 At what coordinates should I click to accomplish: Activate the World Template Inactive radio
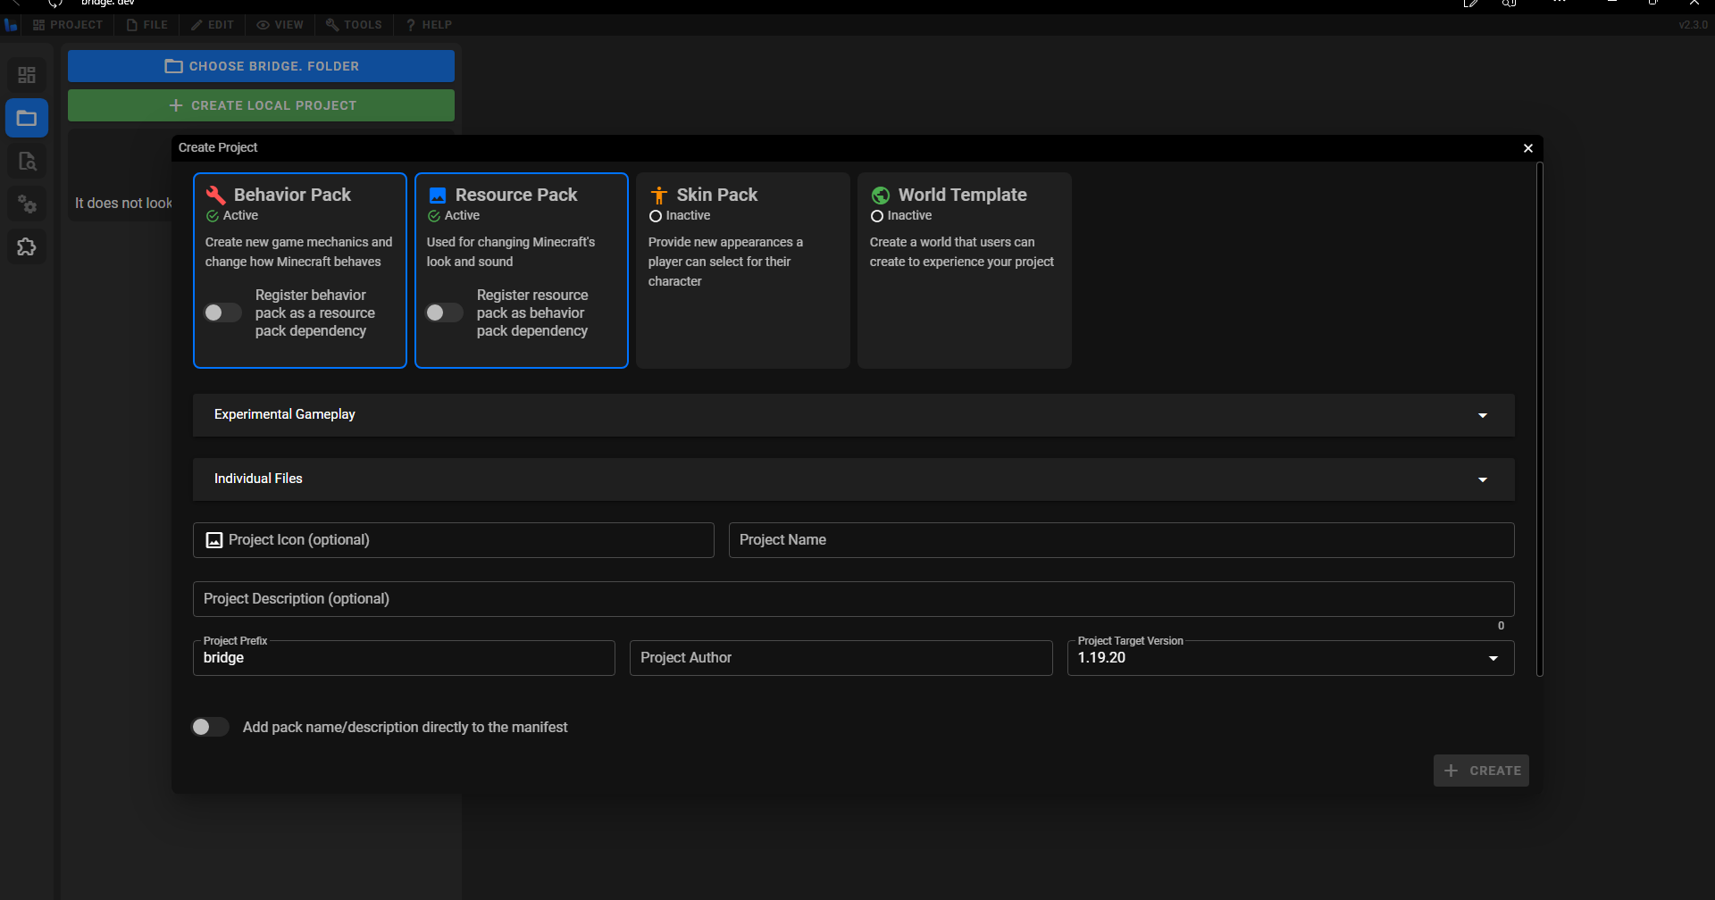877,216
